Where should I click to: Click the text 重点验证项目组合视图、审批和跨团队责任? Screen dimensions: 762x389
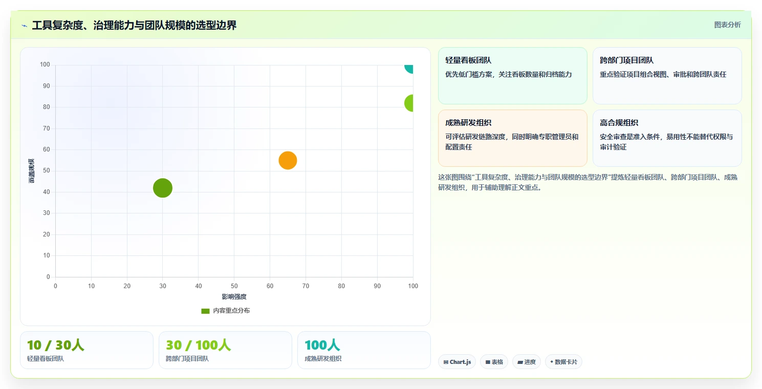pos(663,74)
